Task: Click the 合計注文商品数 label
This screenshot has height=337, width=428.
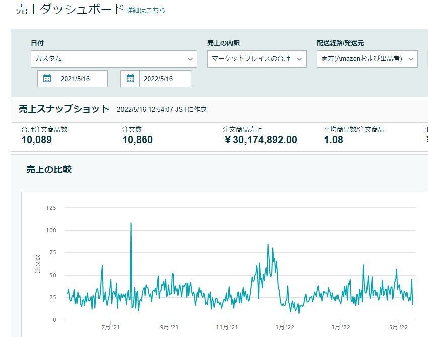Action: click(x=44, y=129)
